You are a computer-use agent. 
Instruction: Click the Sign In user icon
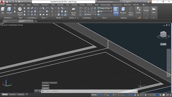pos(124,2)
